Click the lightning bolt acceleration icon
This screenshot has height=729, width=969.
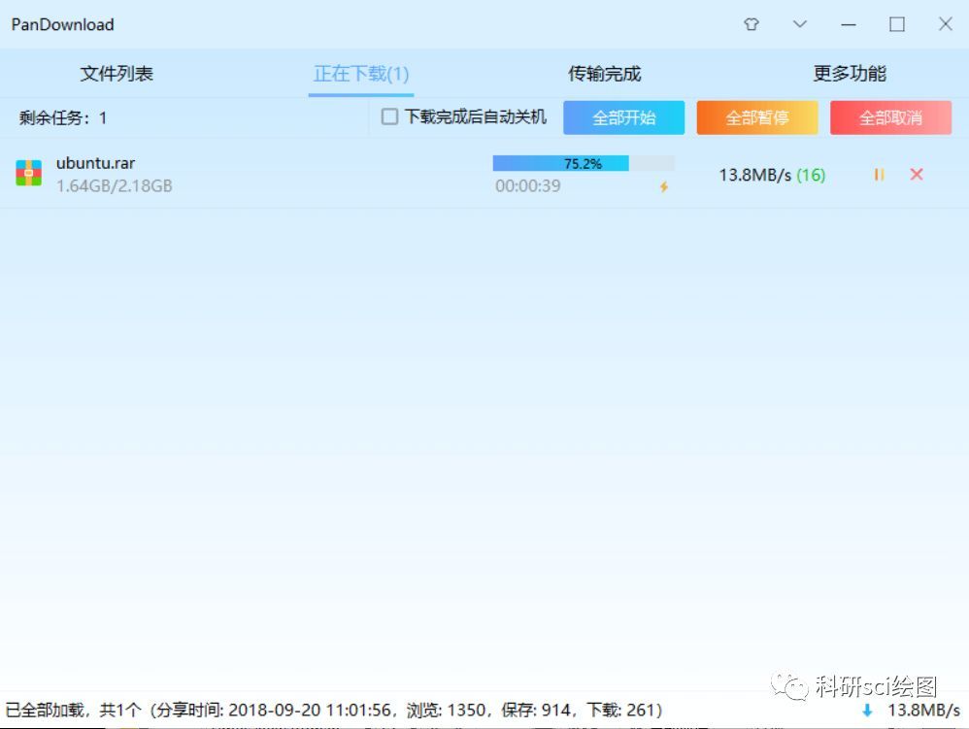(664, 186)
